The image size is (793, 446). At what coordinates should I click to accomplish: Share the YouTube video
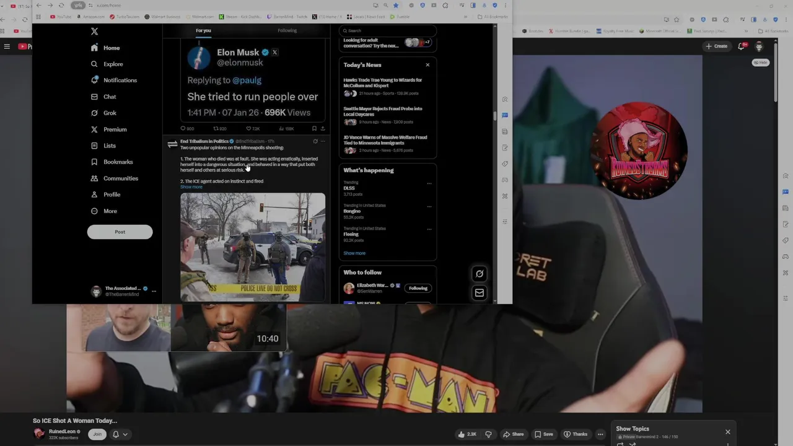514,434
